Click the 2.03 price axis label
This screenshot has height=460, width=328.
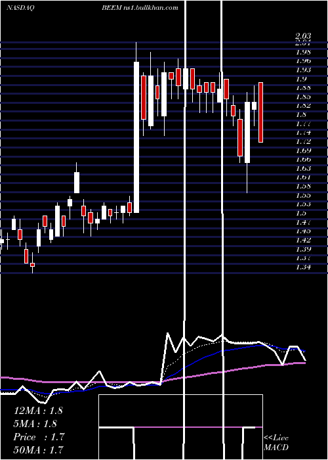tap(303, 36)
